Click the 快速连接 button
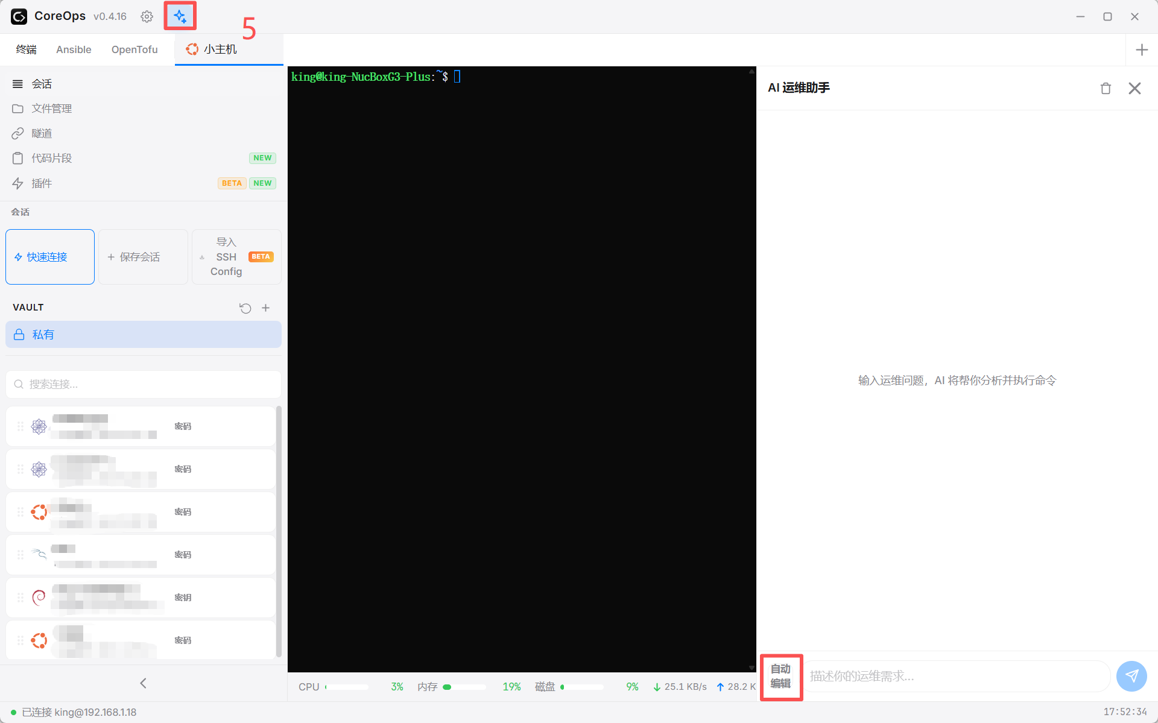Image resolution: width=1158 pixels, height=723 pixels. click(50, 257)
